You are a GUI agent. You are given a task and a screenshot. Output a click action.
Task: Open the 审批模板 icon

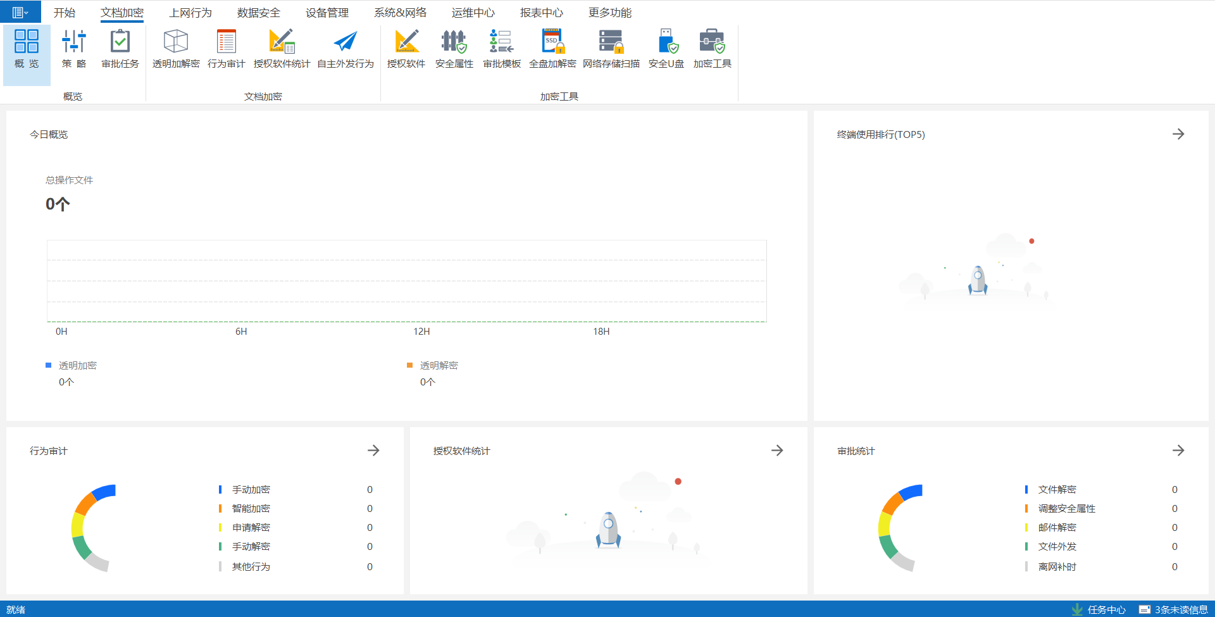[502, 42]
